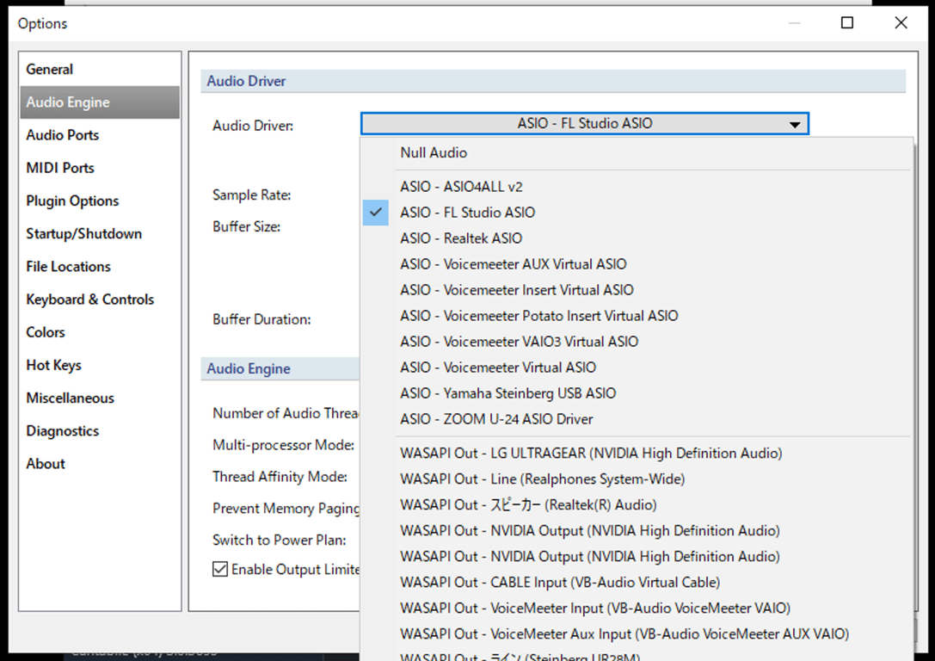
Task: Select the Audio Engine page
Action: 100,102
